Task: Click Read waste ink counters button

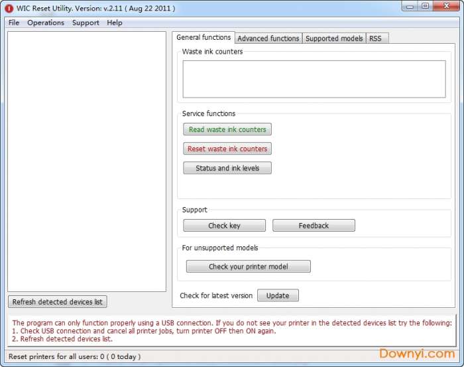Action: (227, 129)
